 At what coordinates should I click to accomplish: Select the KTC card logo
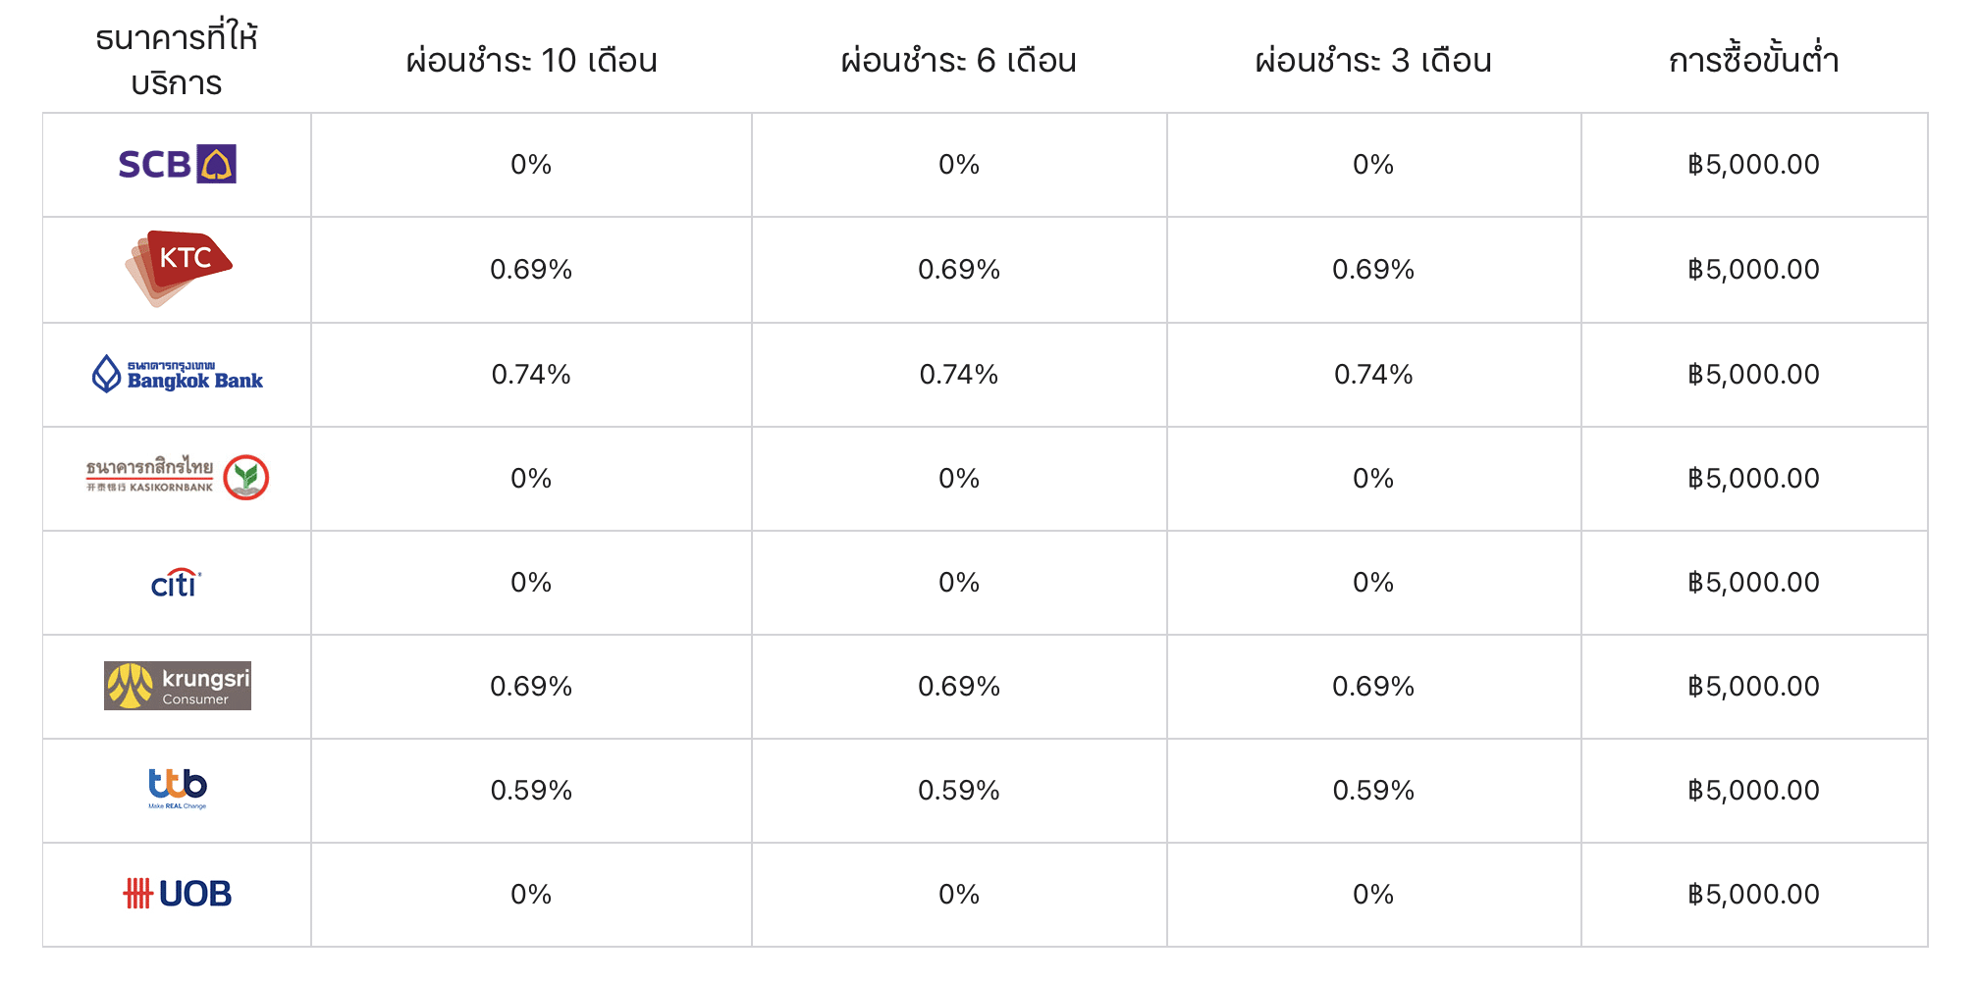pyautogui.click(x=178, y=269)
